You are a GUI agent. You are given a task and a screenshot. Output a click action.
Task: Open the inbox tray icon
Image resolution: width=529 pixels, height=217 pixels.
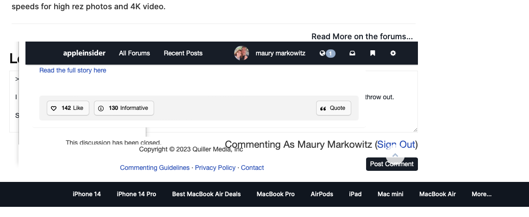(x=352, y=53)
